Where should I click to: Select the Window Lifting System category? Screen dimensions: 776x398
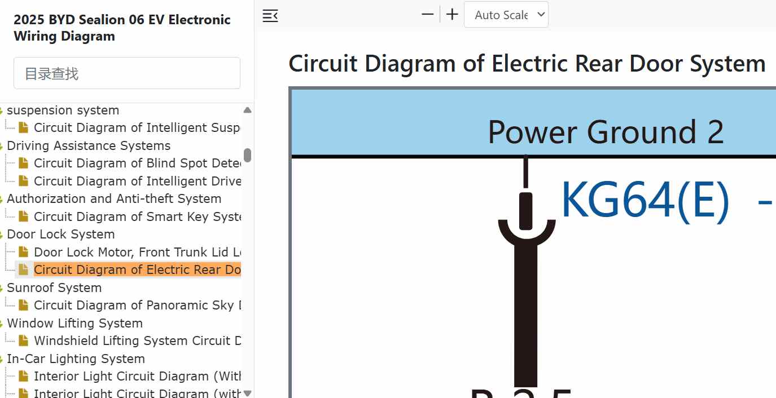74,323
